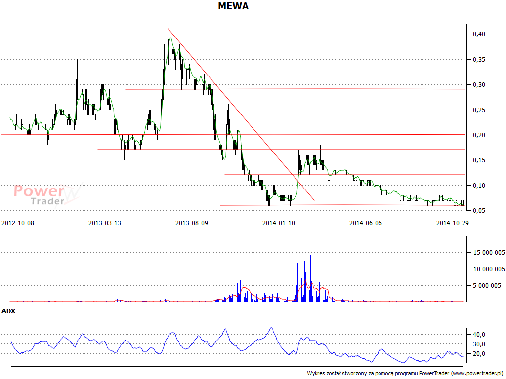Click the 0,25 price axis label

click(479, 110)
